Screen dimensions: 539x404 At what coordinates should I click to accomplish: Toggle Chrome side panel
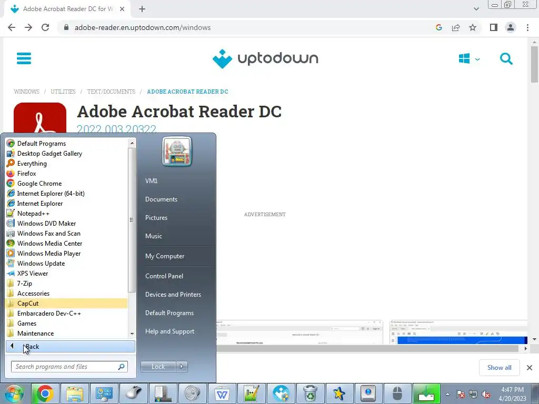[494, 27]
